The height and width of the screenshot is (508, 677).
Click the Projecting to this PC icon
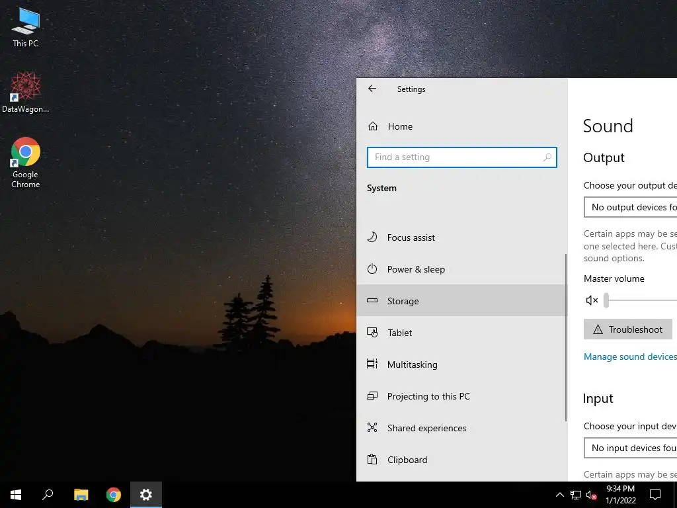click(372, 396)
